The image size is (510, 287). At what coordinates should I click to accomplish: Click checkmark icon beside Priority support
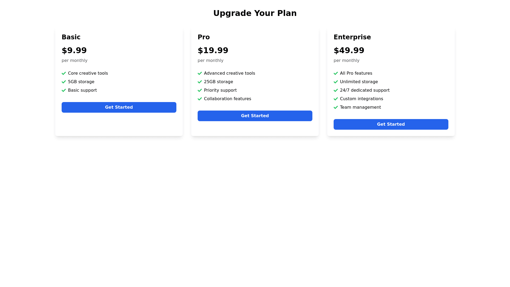point(200,90)
